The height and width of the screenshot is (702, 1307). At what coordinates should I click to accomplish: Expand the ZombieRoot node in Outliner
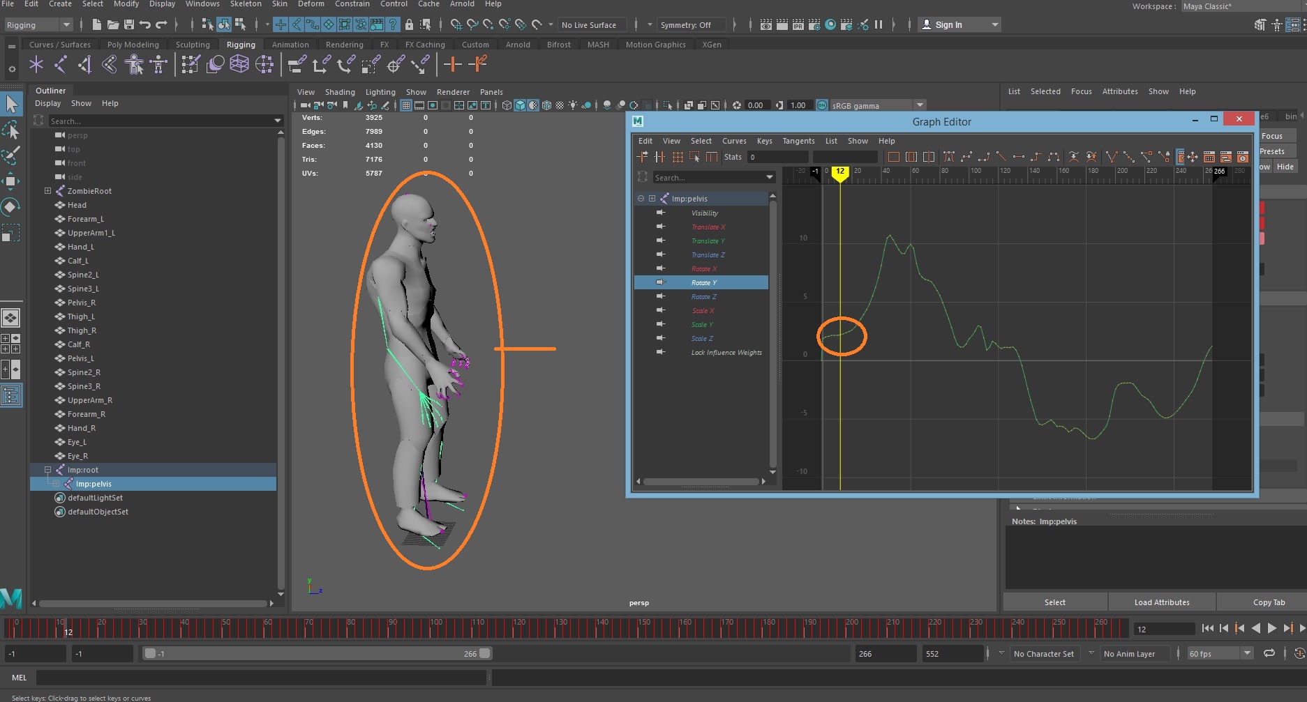[x=47, y=191]
